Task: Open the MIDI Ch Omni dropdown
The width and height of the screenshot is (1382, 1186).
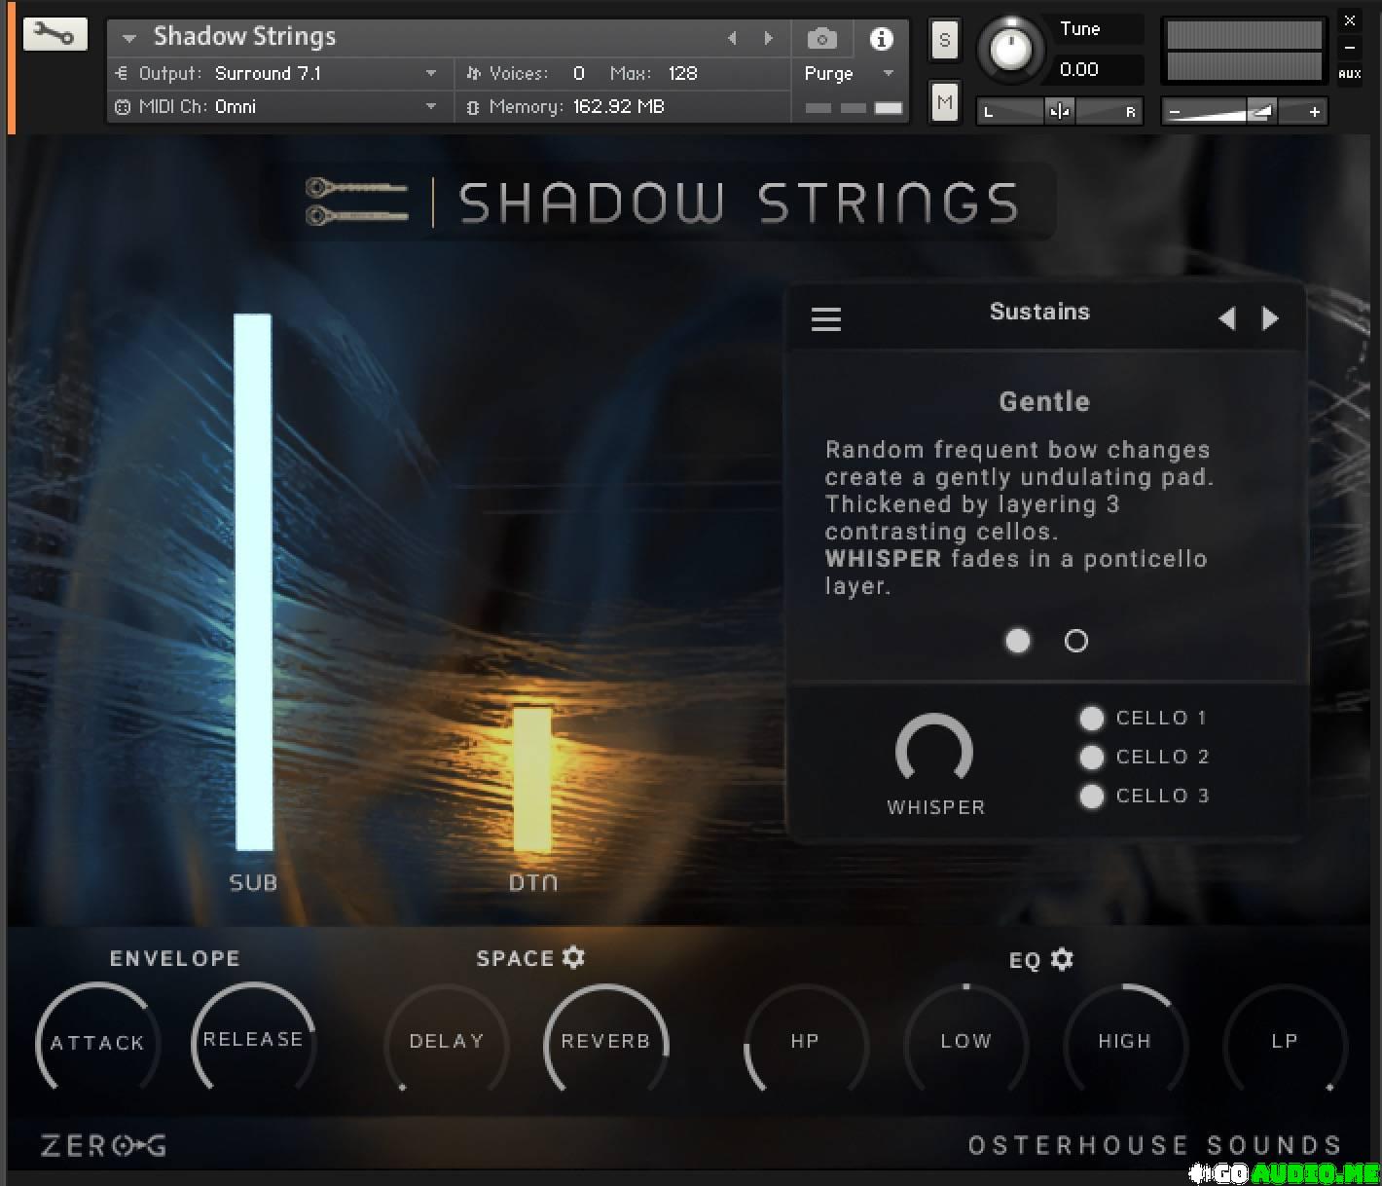Action: [277, 107]
